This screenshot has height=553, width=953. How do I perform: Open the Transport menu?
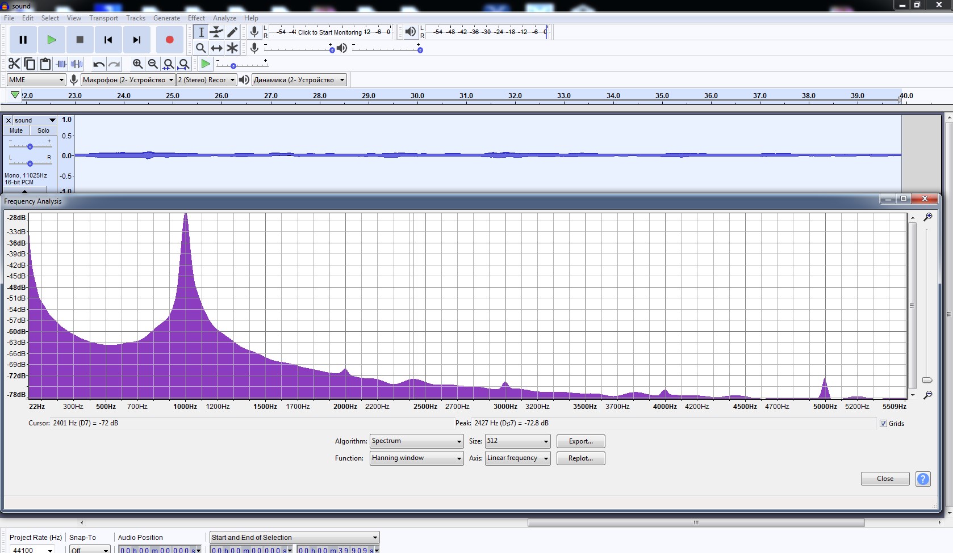point(103,18)
